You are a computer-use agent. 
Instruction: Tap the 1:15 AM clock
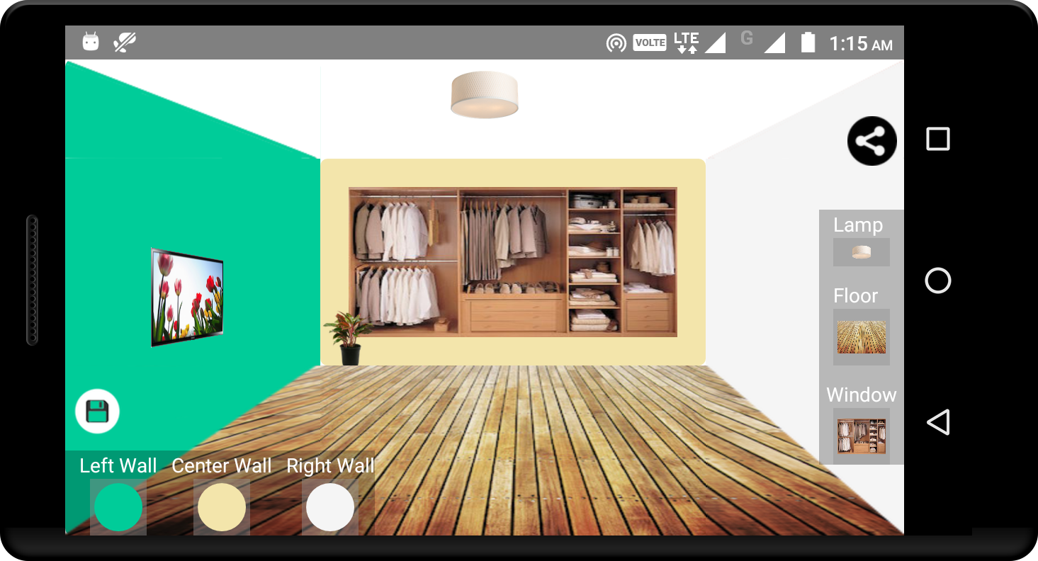pos(861,44)
